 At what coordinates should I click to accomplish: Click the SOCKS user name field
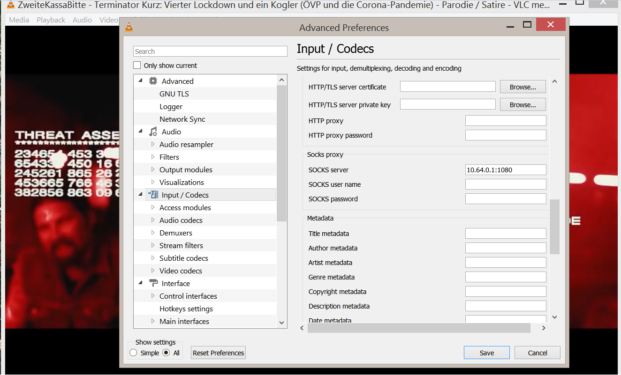tap(506, 184)
